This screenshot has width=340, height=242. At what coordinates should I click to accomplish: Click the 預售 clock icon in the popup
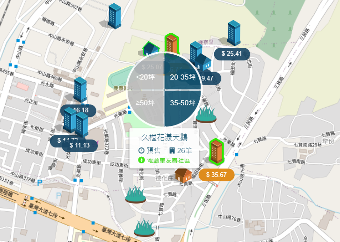pos(141,150)
